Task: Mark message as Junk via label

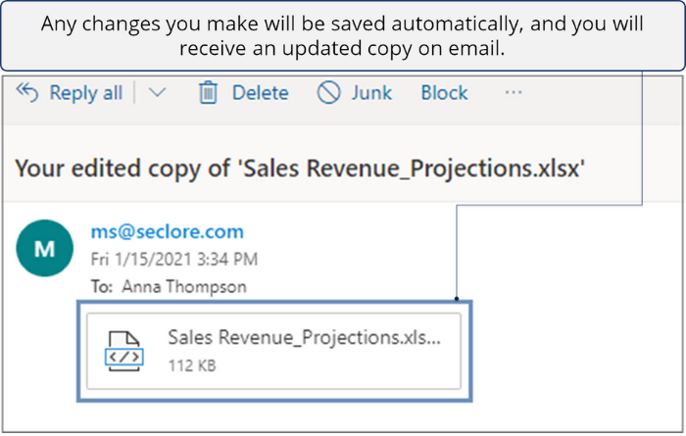Action: tap(371, 93)
